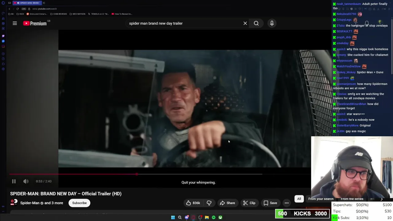The image size is (393, 221).
Task: Clear the search query with the X
Action: (x=245, y=23)
